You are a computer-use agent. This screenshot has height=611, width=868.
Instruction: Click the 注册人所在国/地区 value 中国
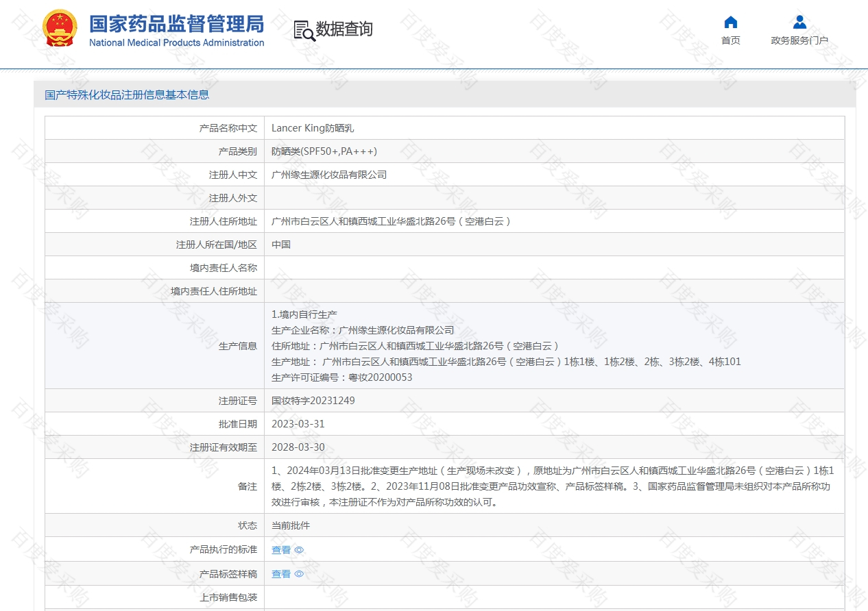(281, 245)
